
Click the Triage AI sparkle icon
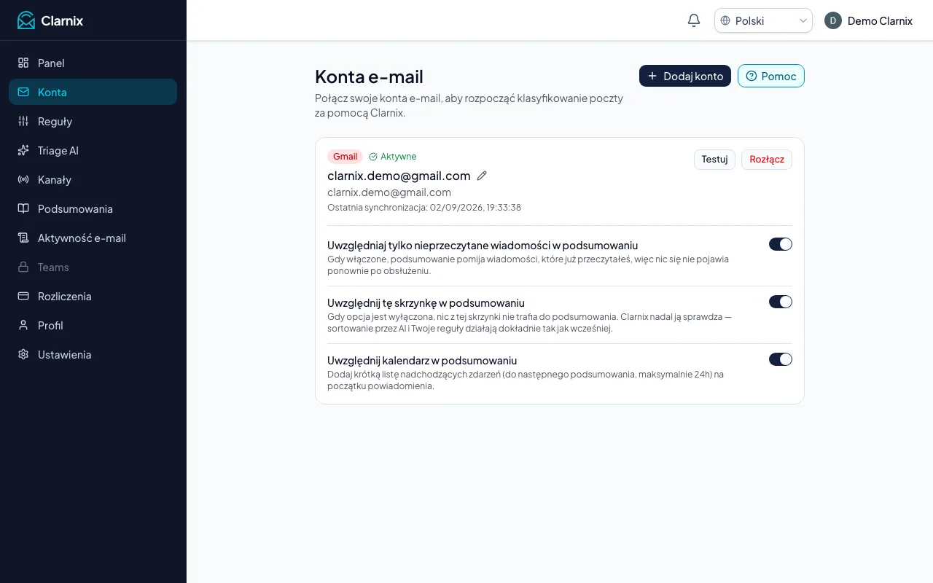click(23, 150)
